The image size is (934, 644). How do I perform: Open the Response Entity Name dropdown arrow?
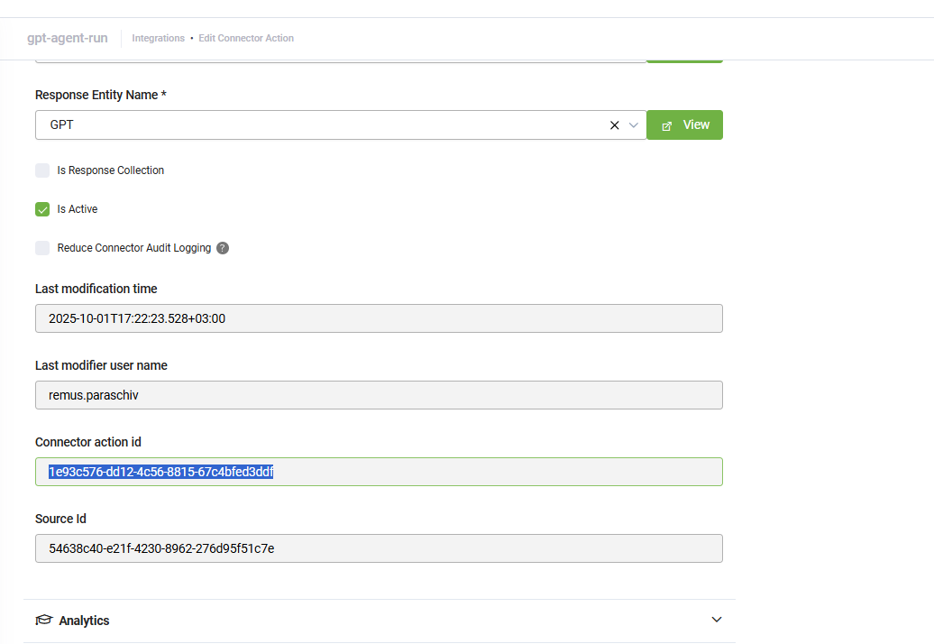pos(634,125)
